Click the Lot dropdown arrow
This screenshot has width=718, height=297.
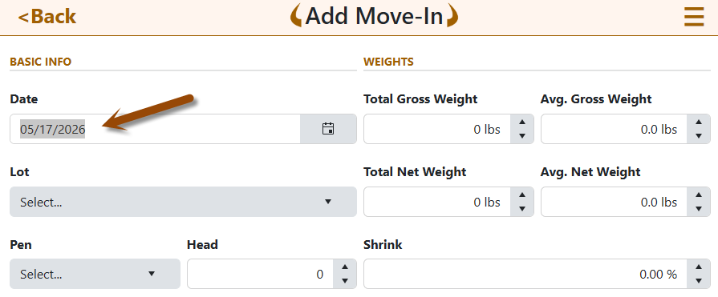coord(328,202)
